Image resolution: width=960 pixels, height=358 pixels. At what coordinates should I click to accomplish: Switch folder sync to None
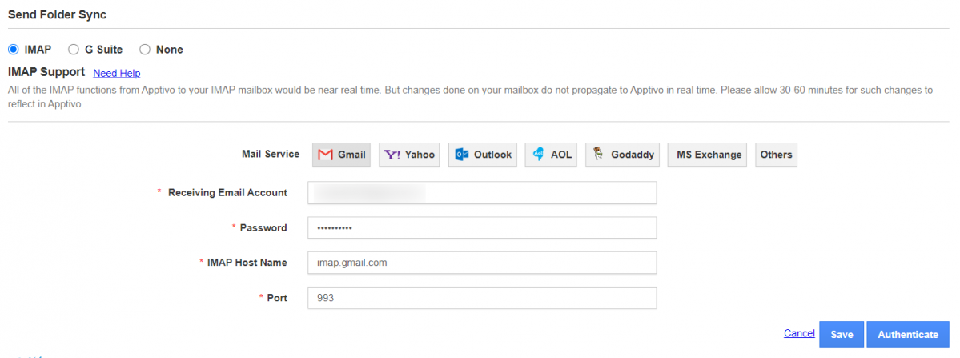tap(145, 50)
